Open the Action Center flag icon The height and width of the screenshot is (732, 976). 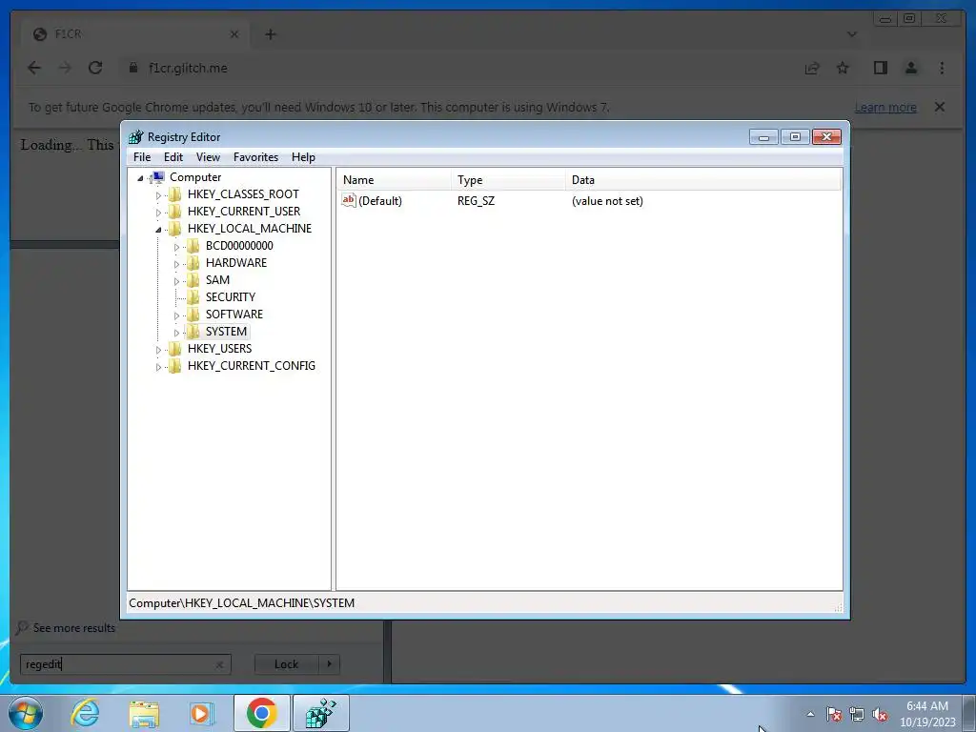(x=834, y=714)
